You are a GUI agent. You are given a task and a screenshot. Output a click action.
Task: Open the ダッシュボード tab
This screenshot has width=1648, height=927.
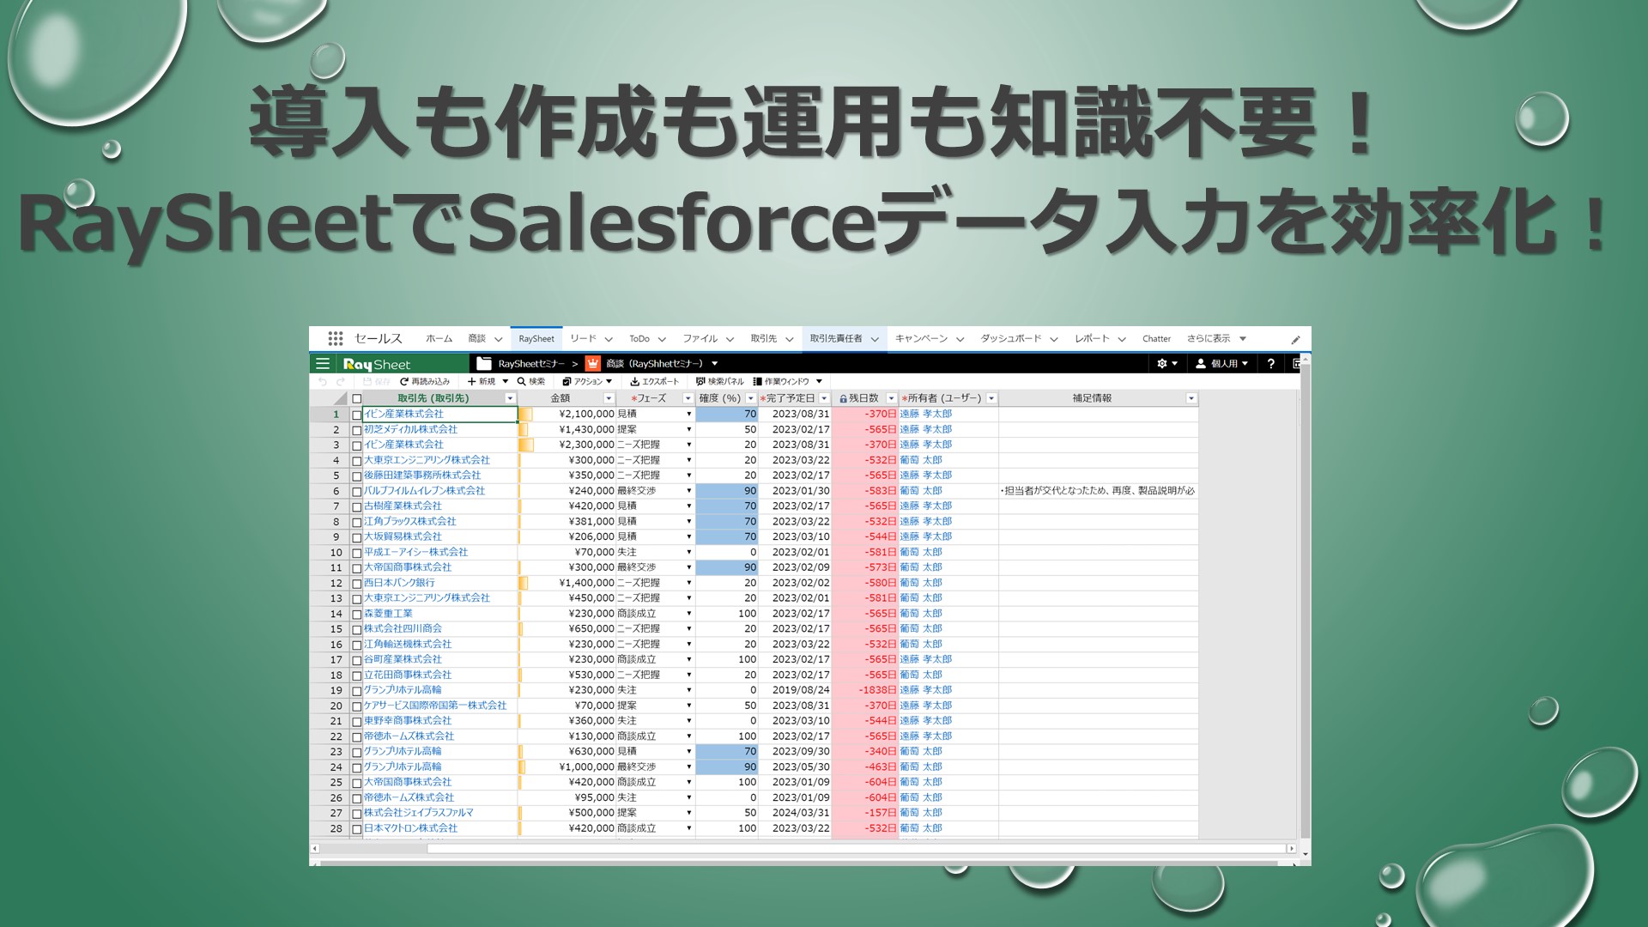[x=1013, y=337]
